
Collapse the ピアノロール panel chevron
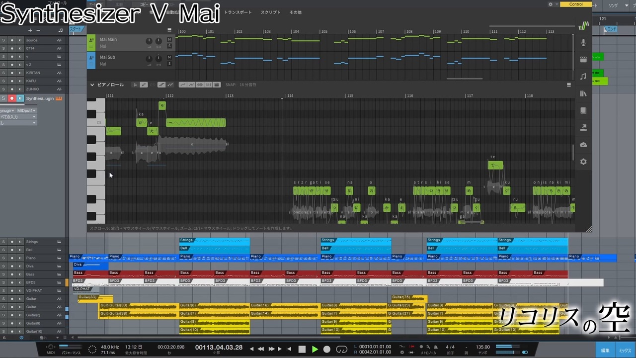(x=92, y=85)
